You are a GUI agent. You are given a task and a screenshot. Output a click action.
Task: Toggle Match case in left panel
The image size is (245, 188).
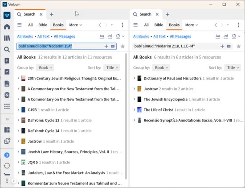click(x=102, y=36)
